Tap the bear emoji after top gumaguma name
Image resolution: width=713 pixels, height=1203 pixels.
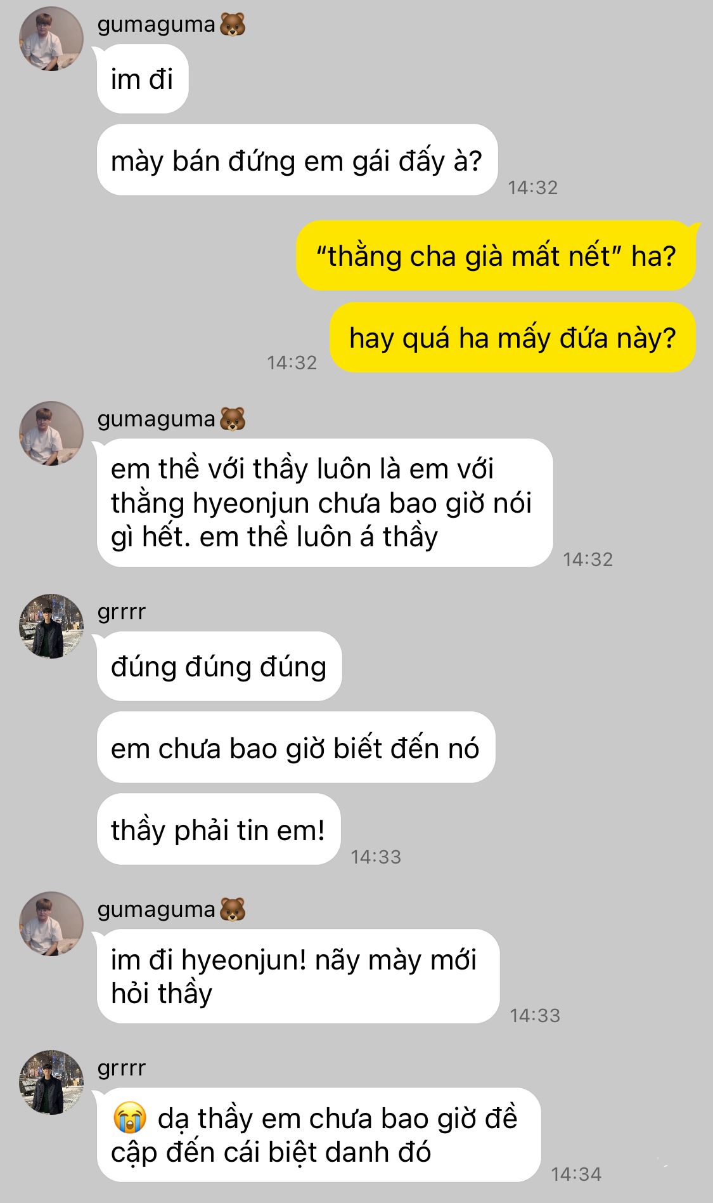pyautogui.click(x=233, y=24)
